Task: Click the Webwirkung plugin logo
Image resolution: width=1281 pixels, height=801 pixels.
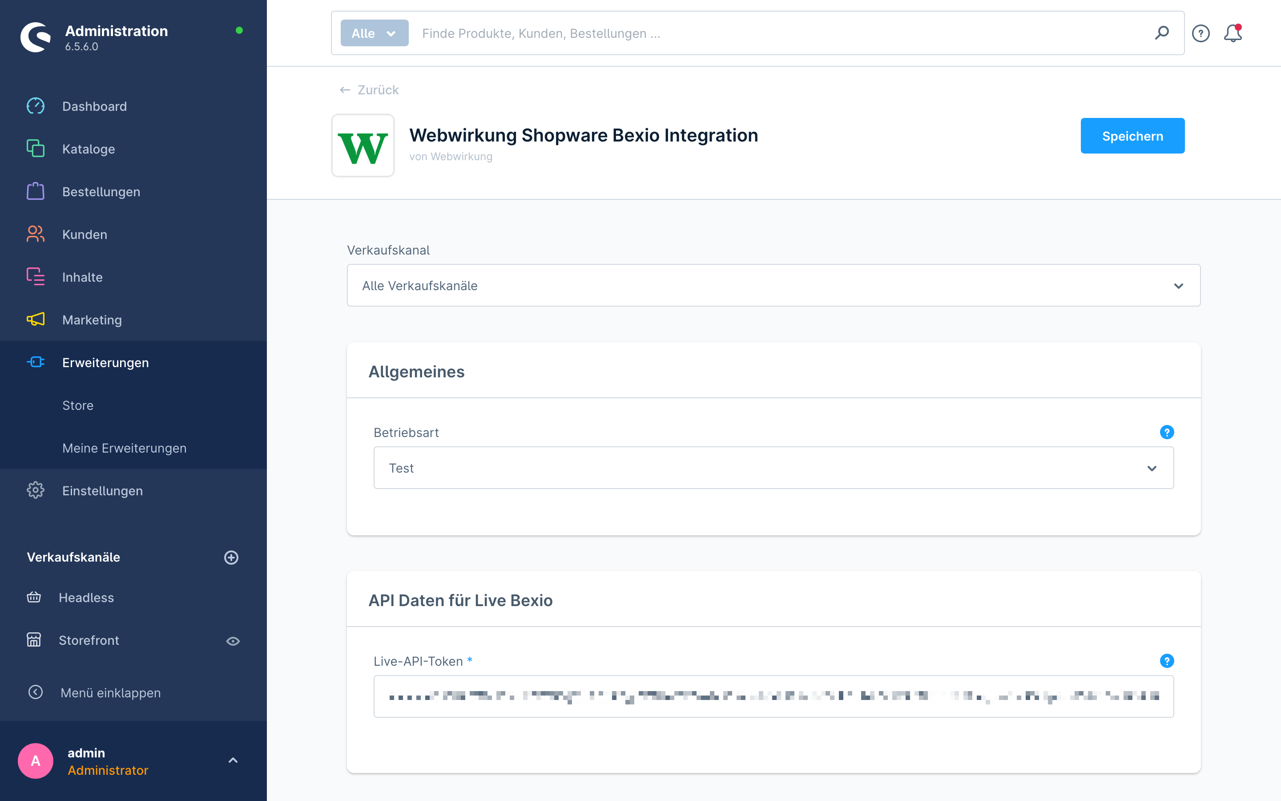Action: point(363,145)
